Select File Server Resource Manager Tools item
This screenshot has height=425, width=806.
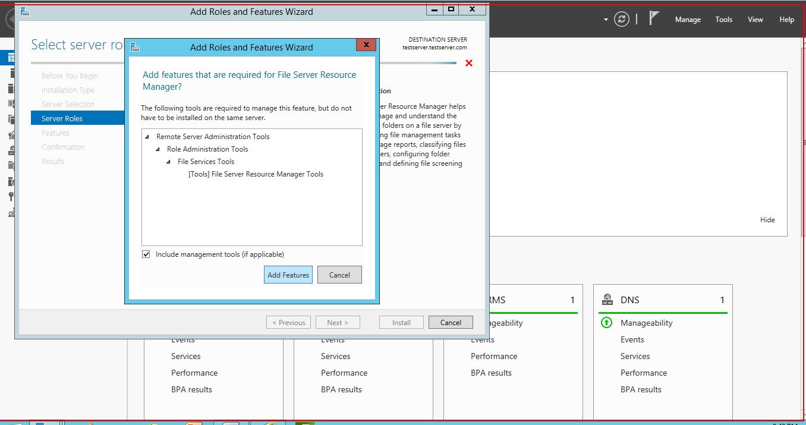pos(256,174)
